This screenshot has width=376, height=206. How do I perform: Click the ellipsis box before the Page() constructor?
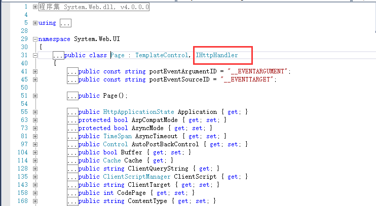[x=72, y=96]
